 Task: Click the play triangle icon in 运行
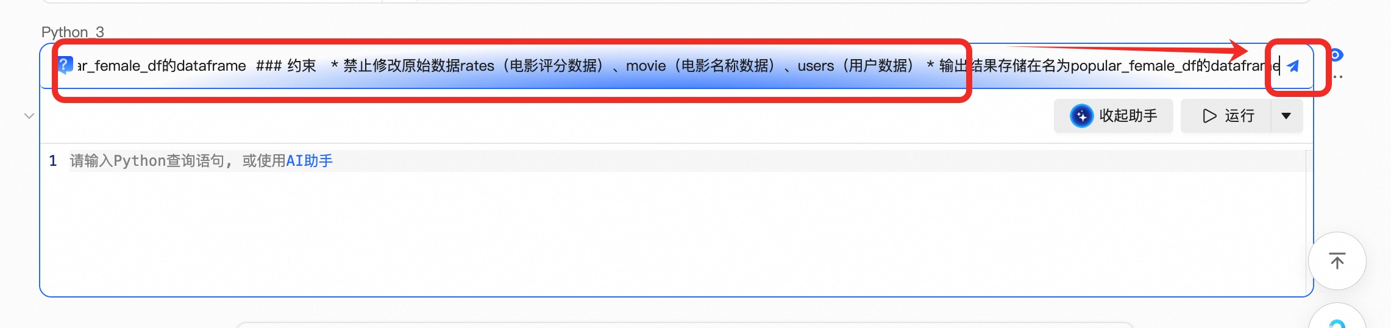coord(1209,116)
